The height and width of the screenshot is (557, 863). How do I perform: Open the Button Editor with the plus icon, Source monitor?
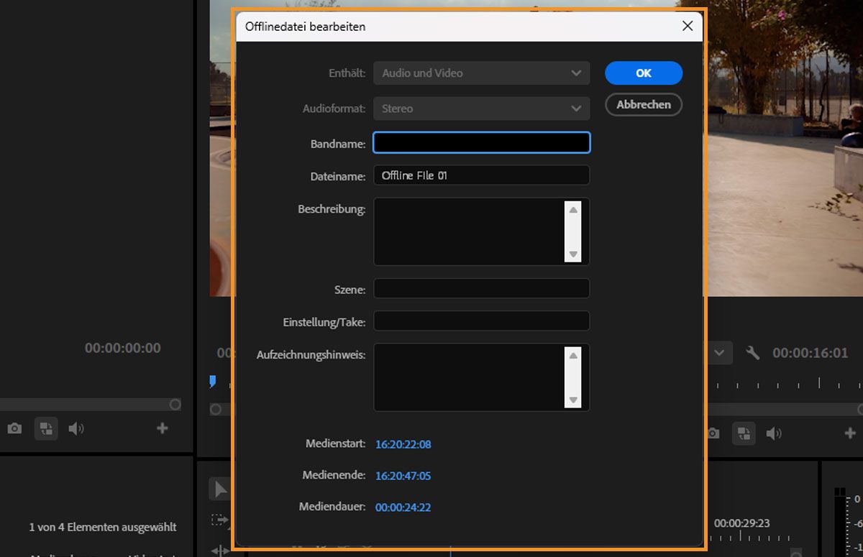[163, 428]
